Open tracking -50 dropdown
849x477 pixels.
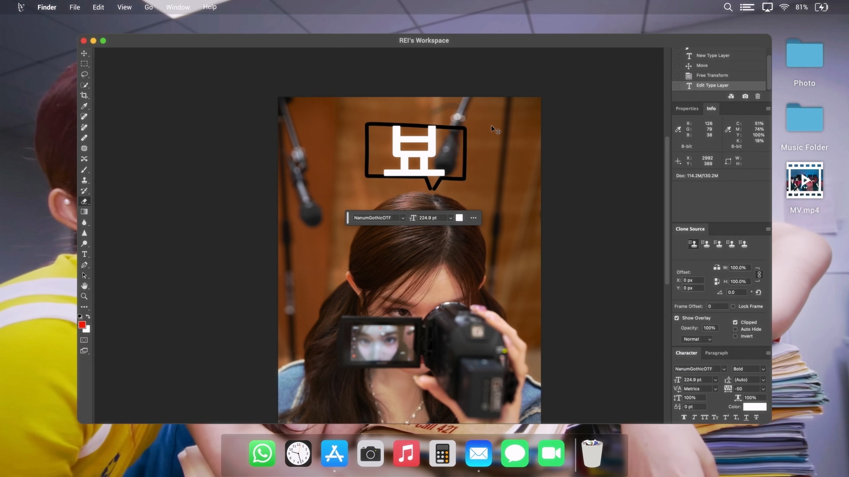coord(763,389)
